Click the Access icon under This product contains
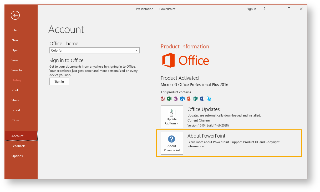Viewport: 320px width, 192px height. tap(162, 99)
